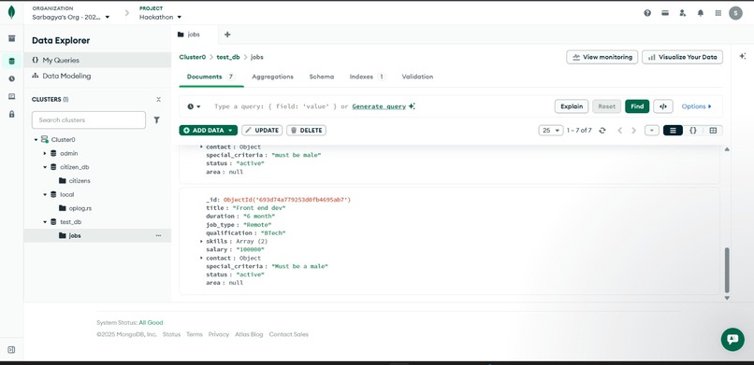
Task: Open the notifications bell icon
Action: 701,13
